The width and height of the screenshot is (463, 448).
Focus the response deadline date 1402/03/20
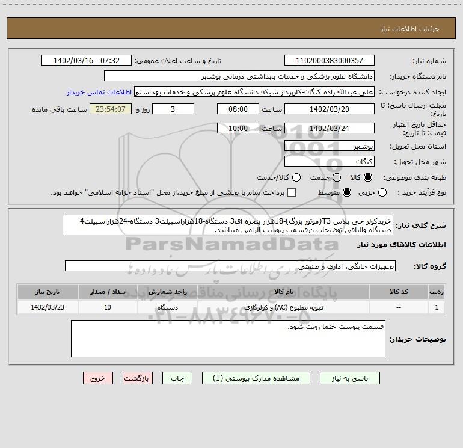pyautogui.click(x=330, y=109)
